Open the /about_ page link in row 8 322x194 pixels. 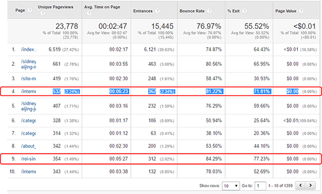[x=28, y=146]
